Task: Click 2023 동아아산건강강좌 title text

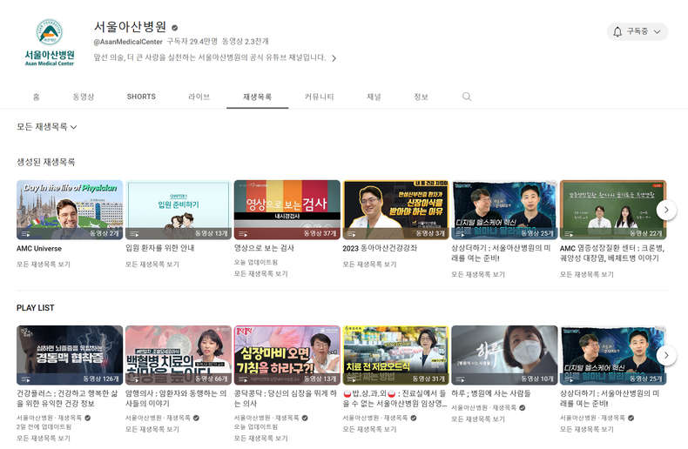Action: 380,248
